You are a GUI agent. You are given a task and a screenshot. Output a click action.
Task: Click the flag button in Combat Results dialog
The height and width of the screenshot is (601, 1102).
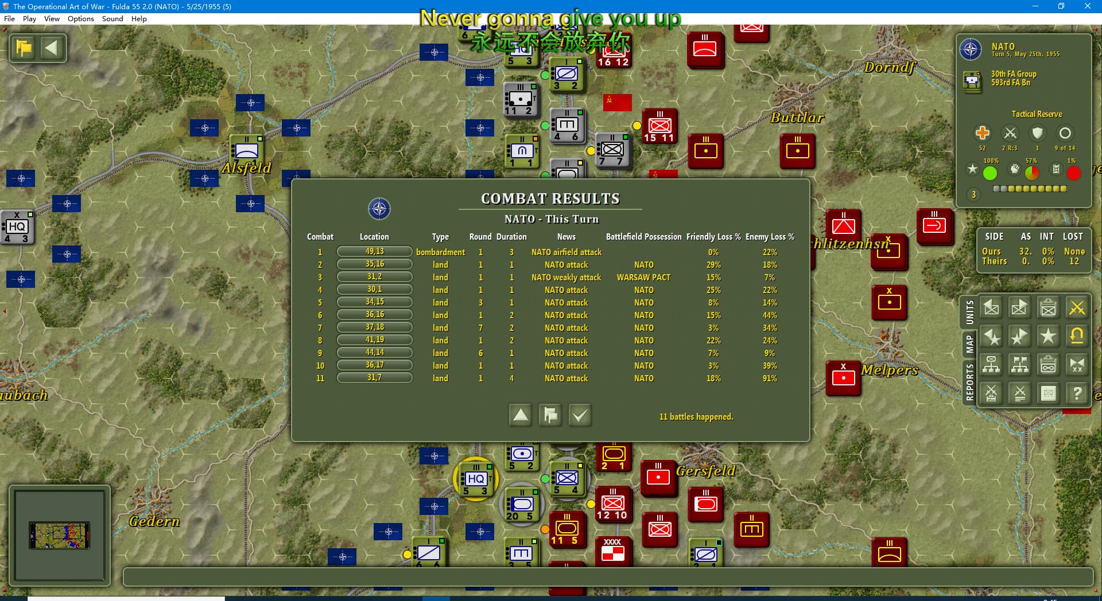(550, 415)
